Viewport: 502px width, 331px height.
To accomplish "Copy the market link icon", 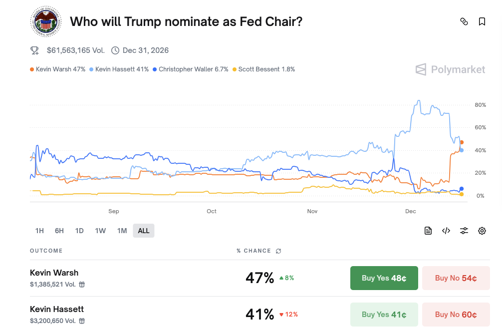I will (x=464, y=22).
